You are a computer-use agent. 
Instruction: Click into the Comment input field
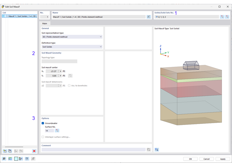pyautogui.click(x=93, y=150)
